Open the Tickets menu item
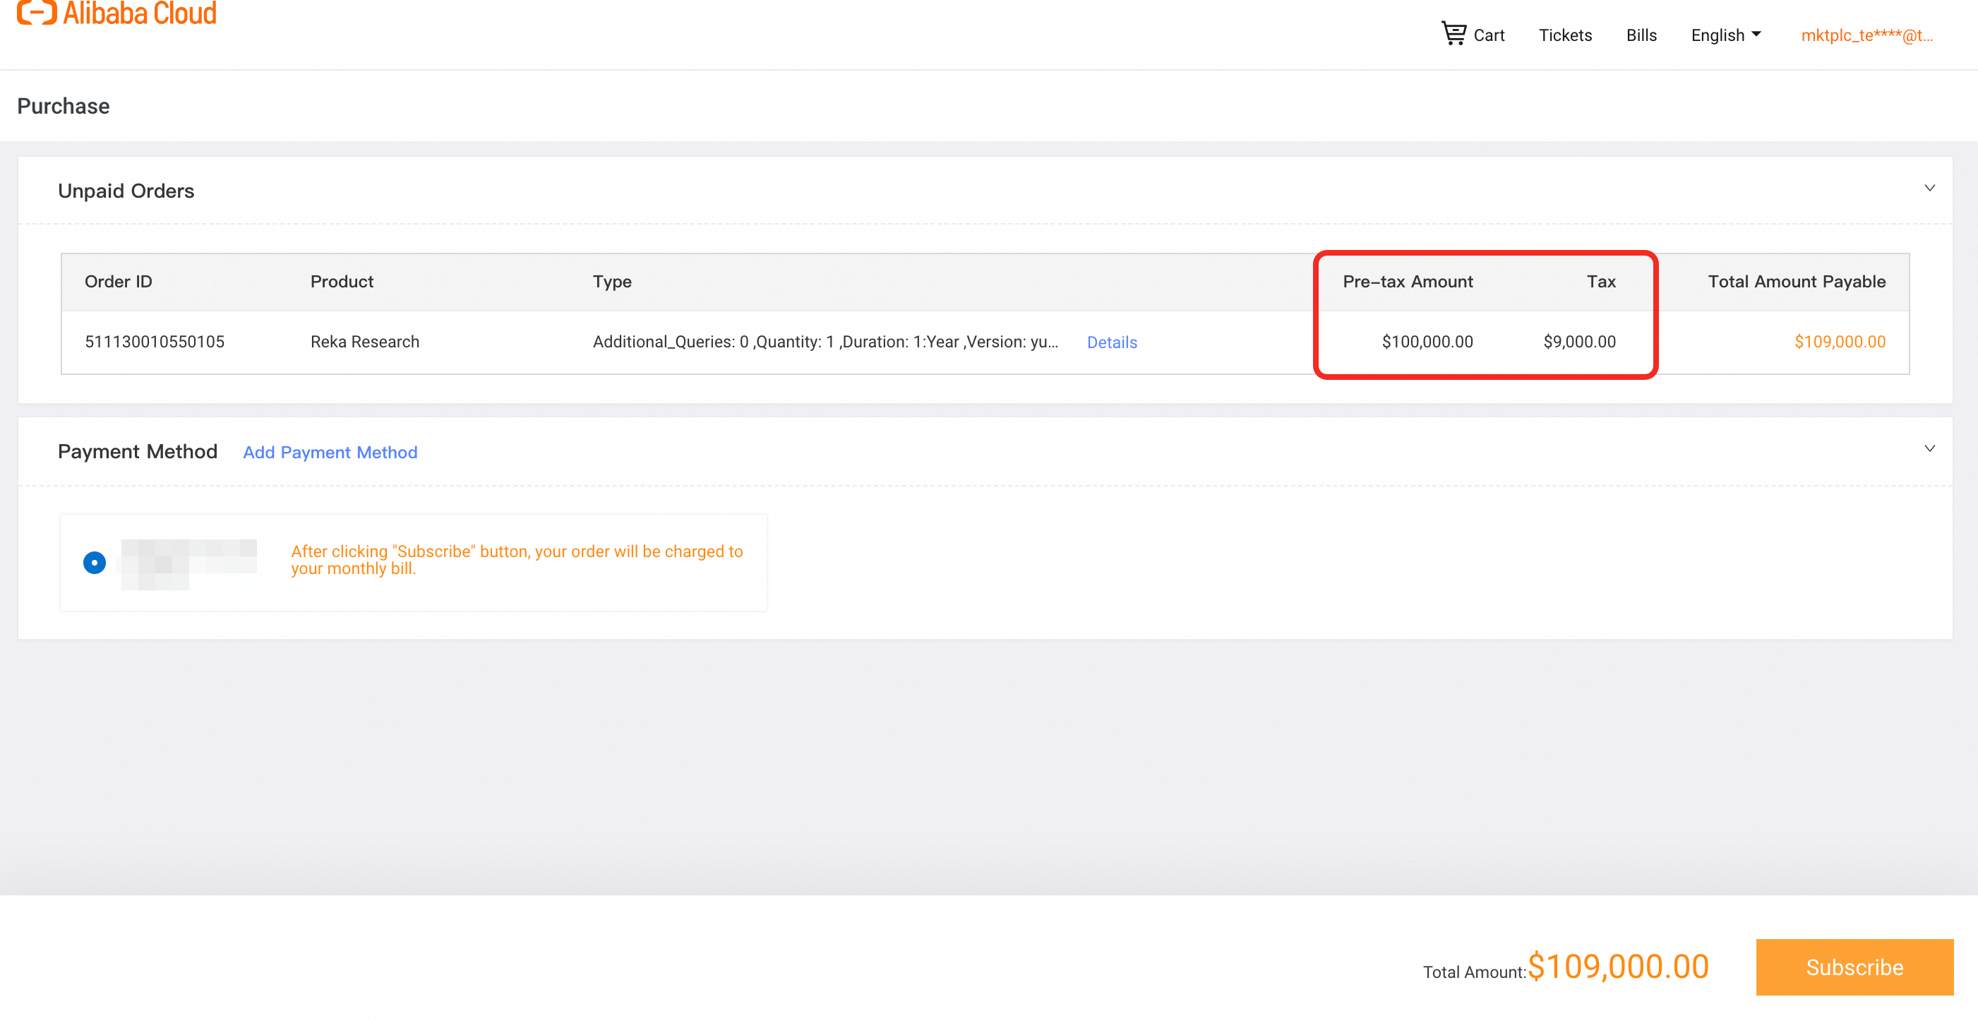1978x1021 pixels. click(x=1564, y=35)
